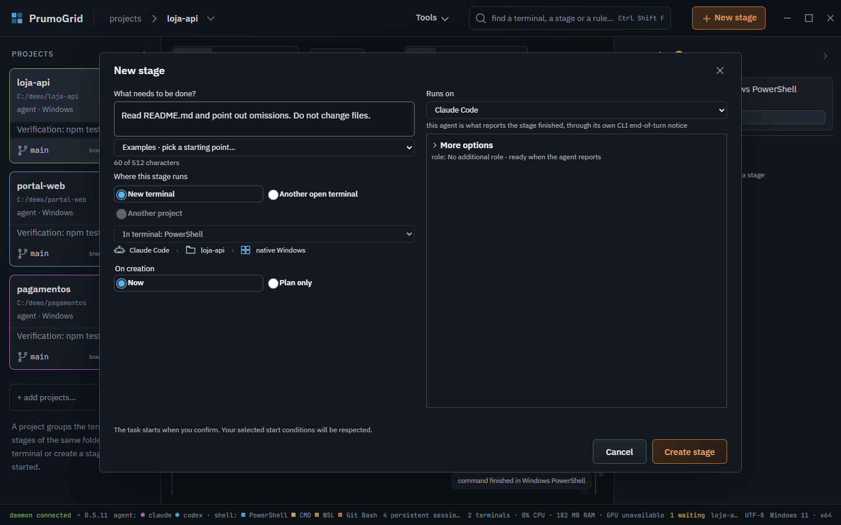Image resolution: width=841 pixels, height=525 pixels.
Task: Click the Claude Code robot icon
Action: click(120, 250)
